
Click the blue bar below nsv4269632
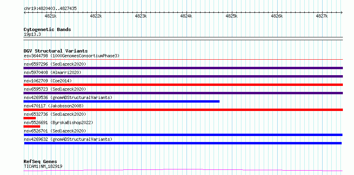coord(183,143)
